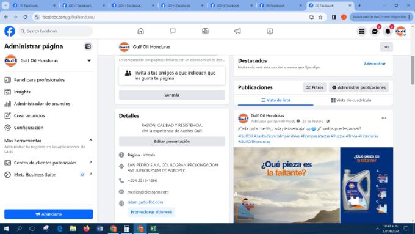The image size is (415, 234).
Task: Reload the page with the browser refresh icon
Action: 25,17
